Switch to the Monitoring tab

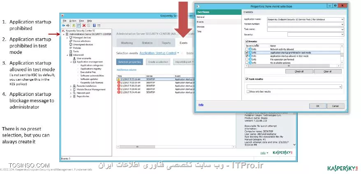127,43
